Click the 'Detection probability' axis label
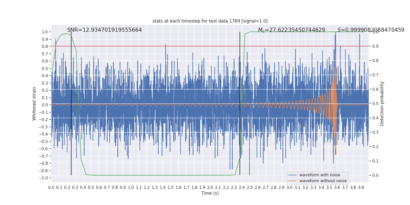 pyautogui.click(x=382, y=104)
